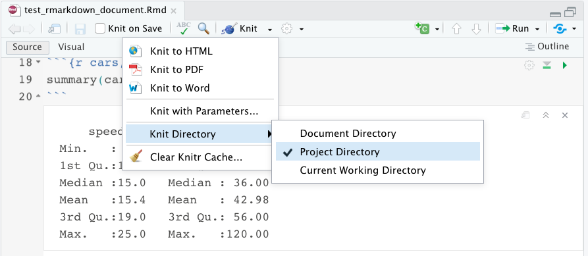This screenshot has width=588, height=256.
Task: Click line 19 summary code text
Action: tap(84, 80)
